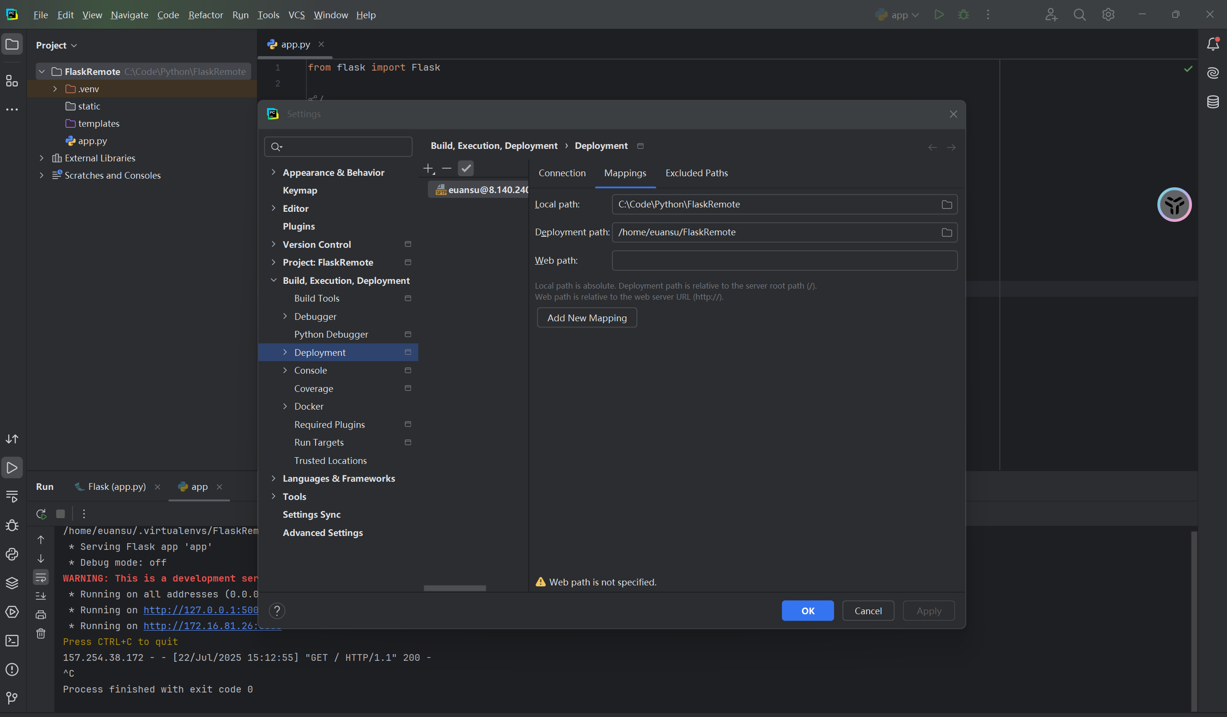Open the app run configuration dropdown
Image resolution: width=1227 pixels, height=717 pixels.
(899, 14)
